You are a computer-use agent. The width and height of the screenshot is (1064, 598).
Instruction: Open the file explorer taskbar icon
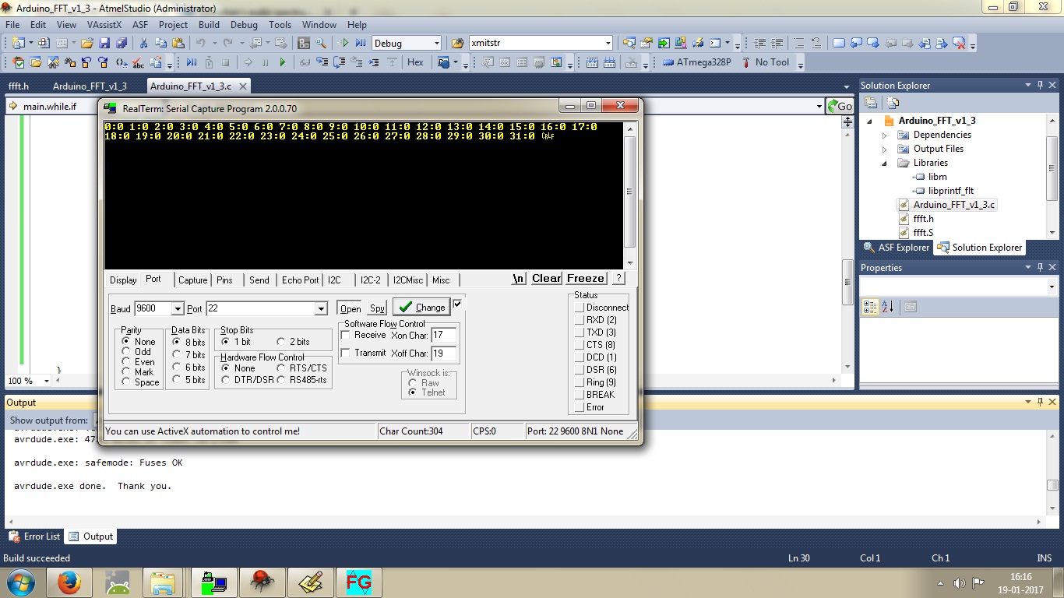[164, 582]
